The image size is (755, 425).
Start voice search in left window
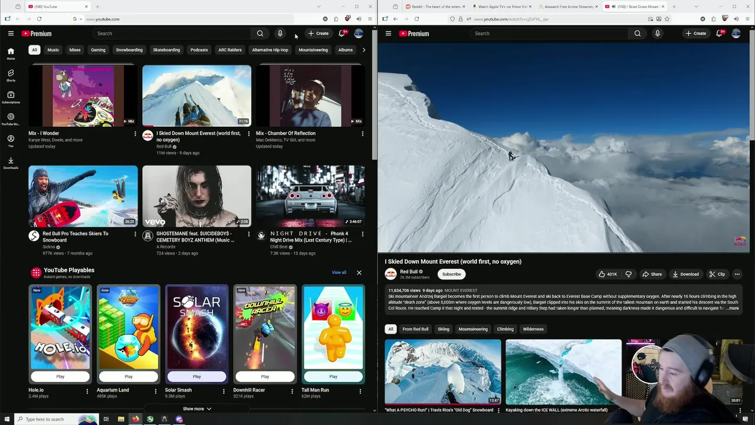coord(280,34)
